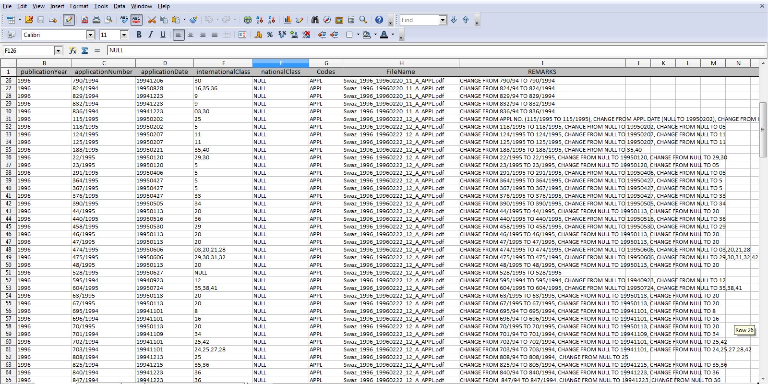Export directly as PDF
Image resolution: width=768 pixels, height=384 pixels.
pyautogui.click(x=84, y=20)
